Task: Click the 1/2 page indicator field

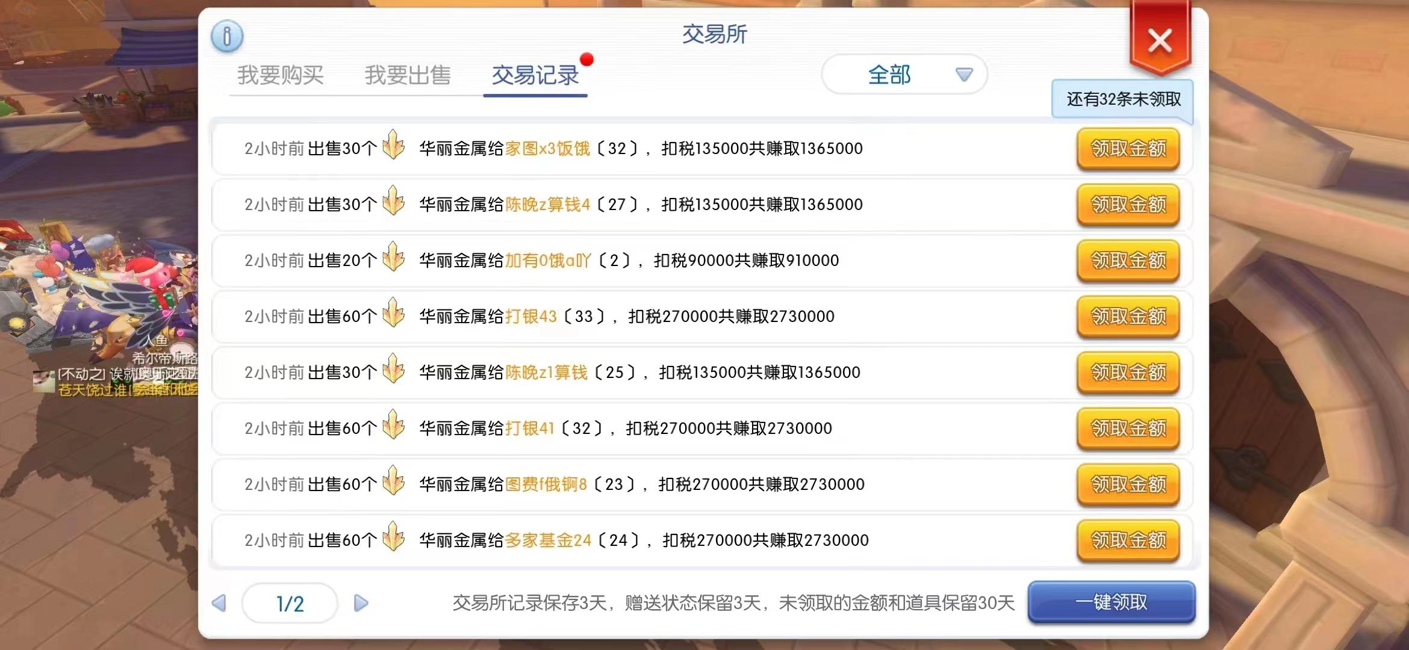Action: tap(290, 603)
